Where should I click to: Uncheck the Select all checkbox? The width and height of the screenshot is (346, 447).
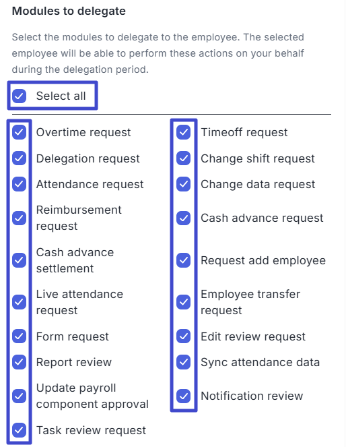19,96
